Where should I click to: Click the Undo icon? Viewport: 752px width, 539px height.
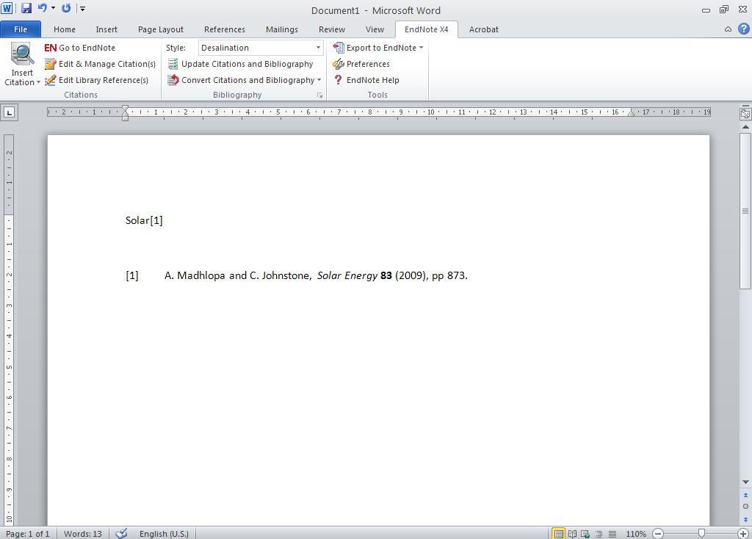coord(42,8)
